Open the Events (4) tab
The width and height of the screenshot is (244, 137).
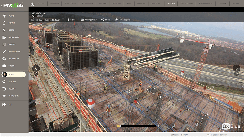[x=223, y=3]
